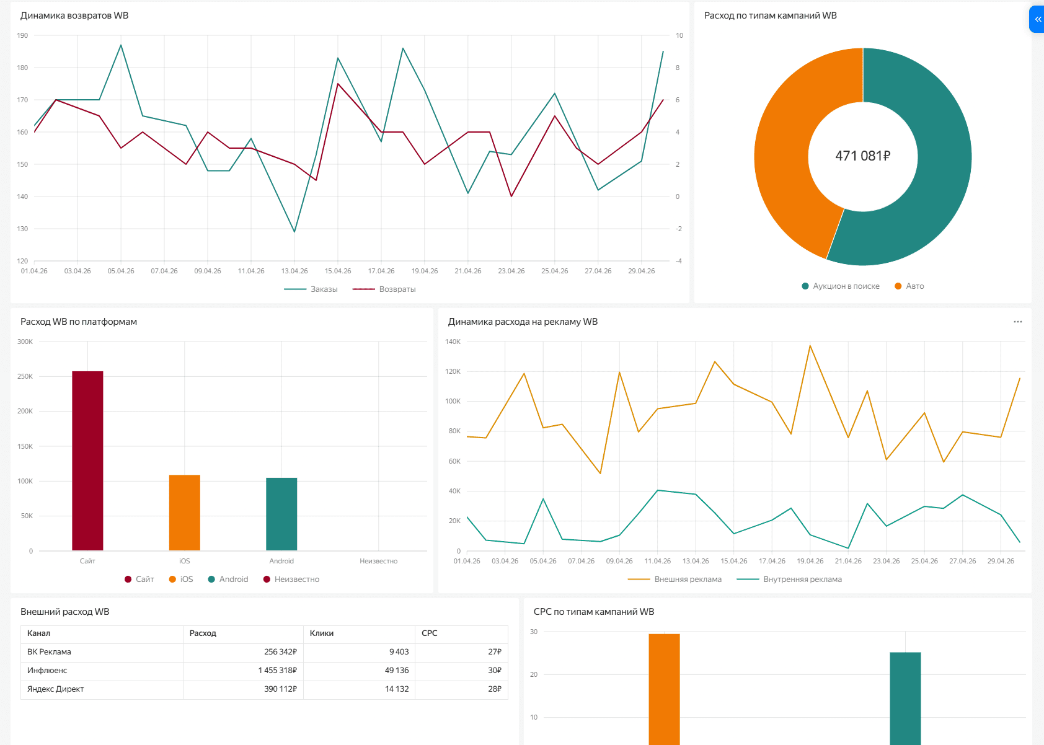1044x745 pixels.
Task: Hide the 'Аукцион в поиске' donut legend item
Action: pyautogui.click(x=841, y=286)
